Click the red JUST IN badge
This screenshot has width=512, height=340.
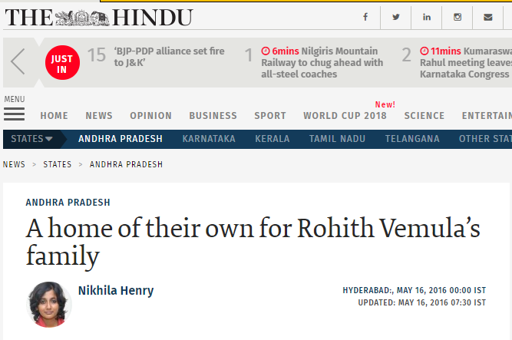tap(62, 63)
